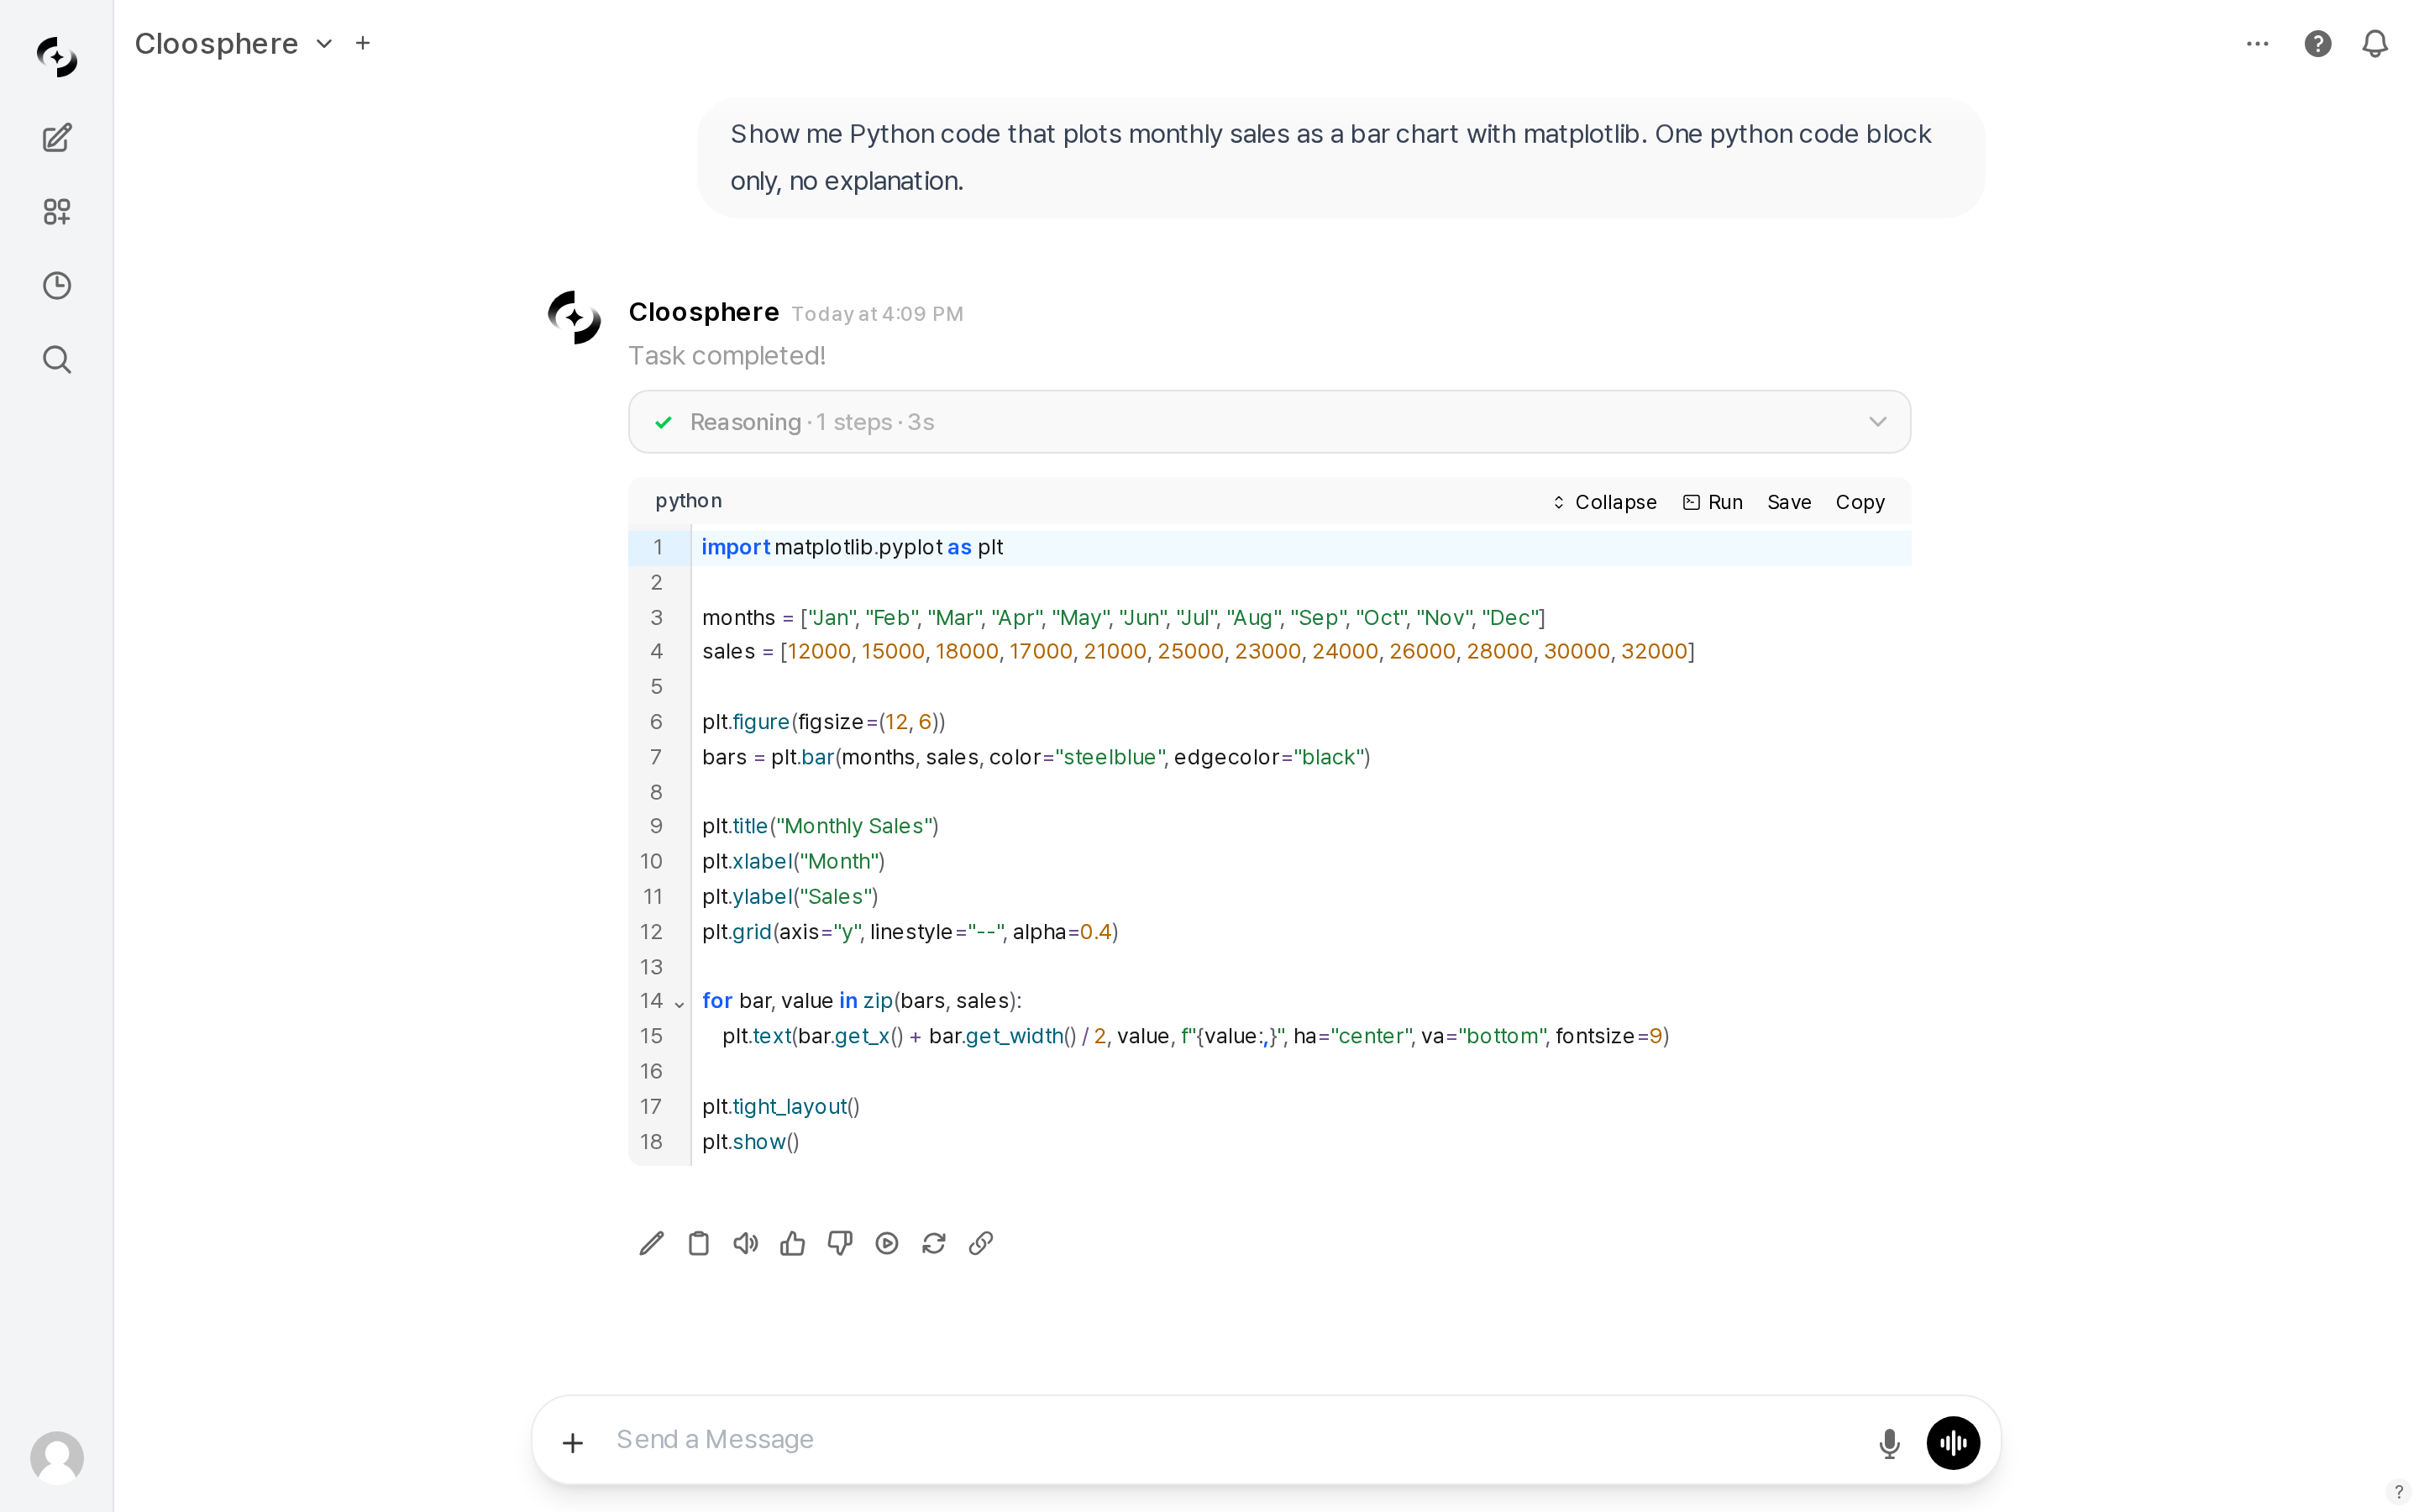Open the notifications bell
Screen dimensions: 2419x1512
(x=2375, y=43)
